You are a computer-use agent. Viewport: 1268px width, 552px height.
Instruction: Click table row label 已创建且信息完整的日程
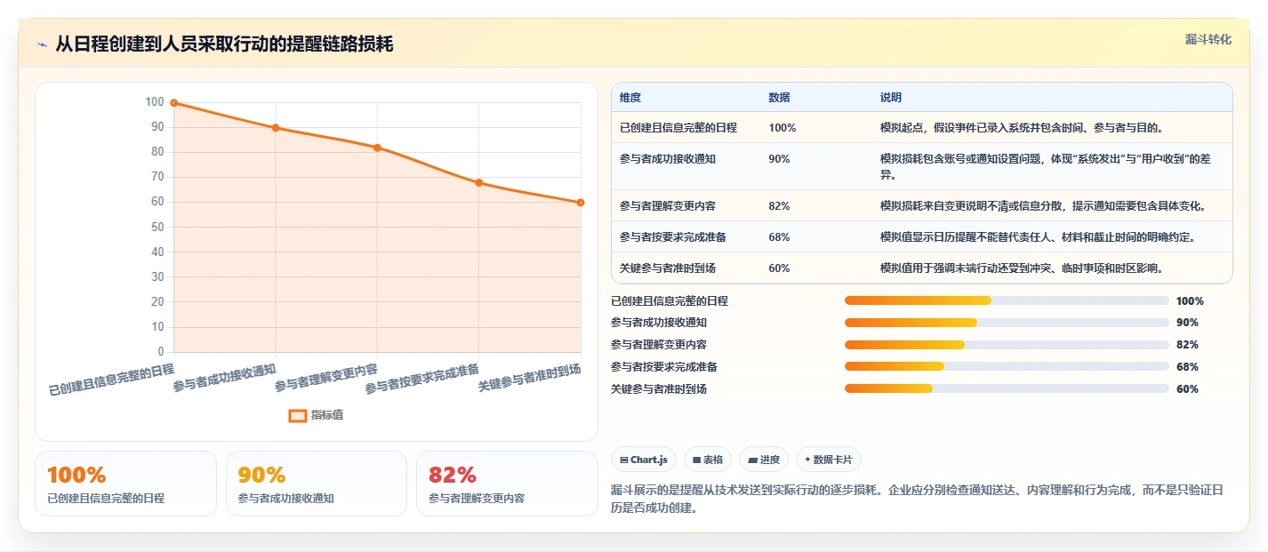[678, 128]
